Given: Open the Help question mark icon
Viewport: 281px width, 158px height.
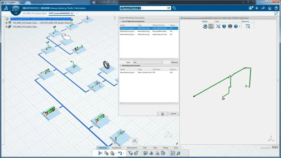Looking at the screenshot, I should 276,8.
